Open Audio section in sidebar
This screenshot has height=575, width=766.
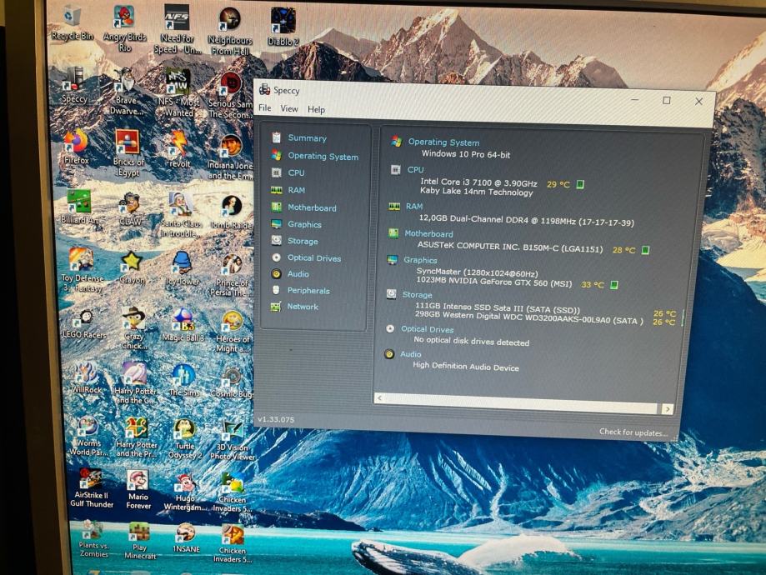(290, 274)
